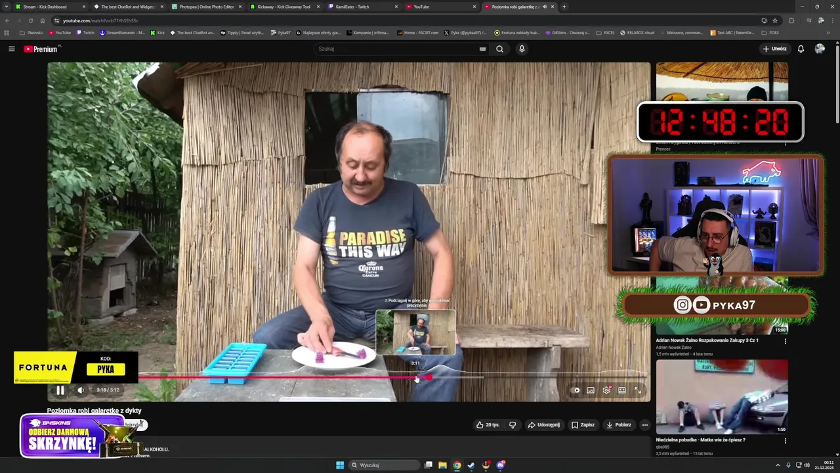Screen dimensions: 840x473
Task: Open the POE2 bookmarks folder
Action: [x=770, y=32]
